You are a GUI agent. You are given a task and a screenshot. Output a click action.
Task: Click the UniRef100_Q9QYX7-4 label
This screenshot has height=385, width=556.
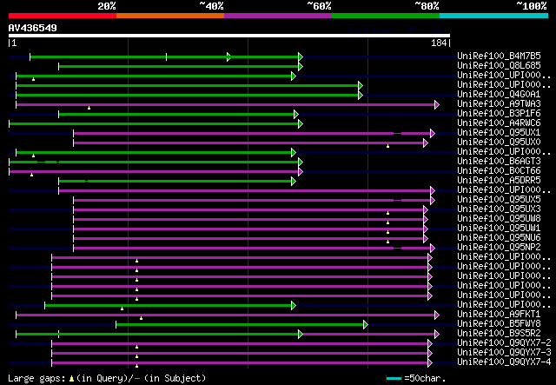click(504, 362)
